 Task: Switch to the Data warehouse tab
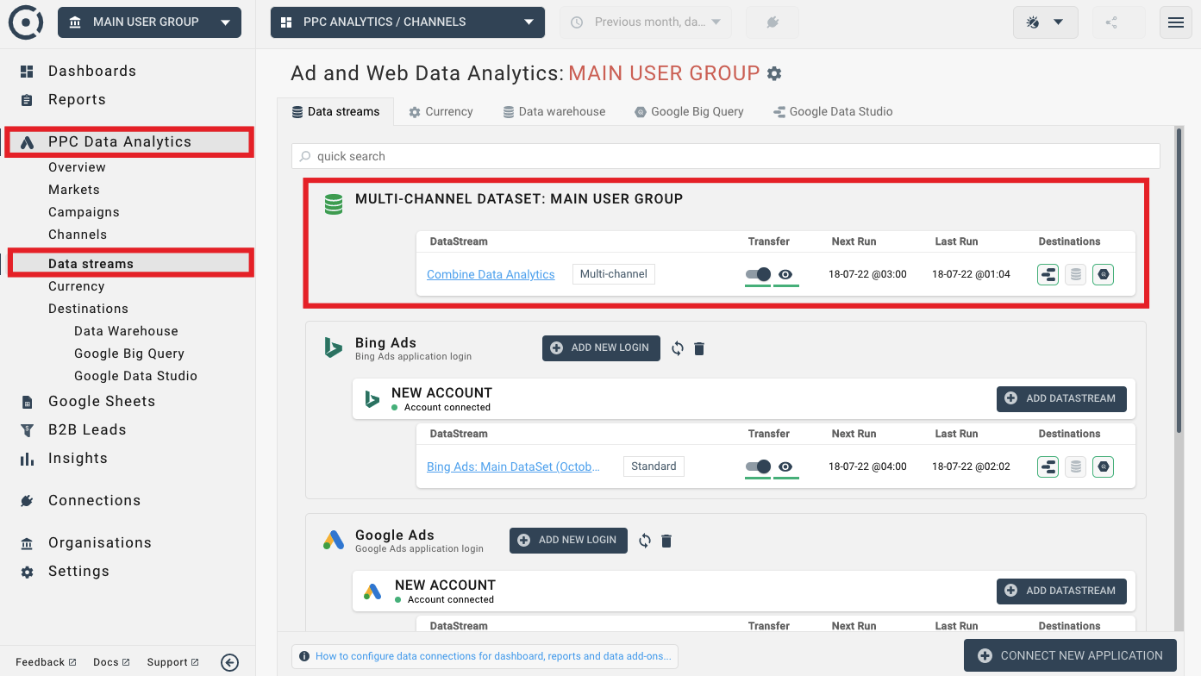pos(554,112)
